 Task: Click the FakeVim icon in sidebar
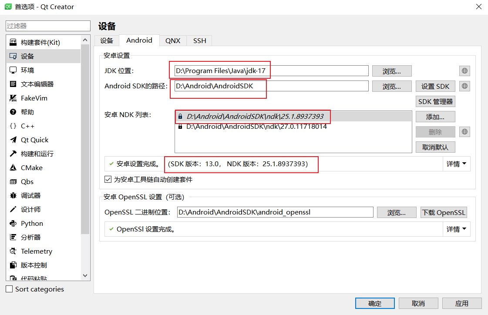13,98
